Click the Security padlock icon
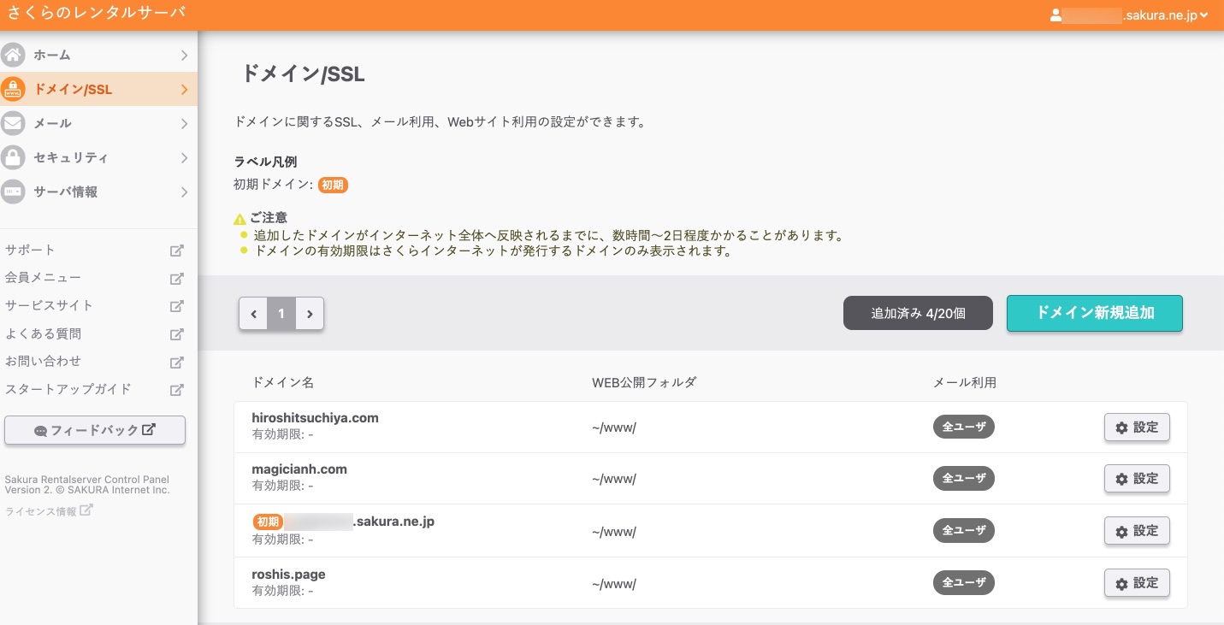The width and height of the screenshot is (1224, 625). 13,158
